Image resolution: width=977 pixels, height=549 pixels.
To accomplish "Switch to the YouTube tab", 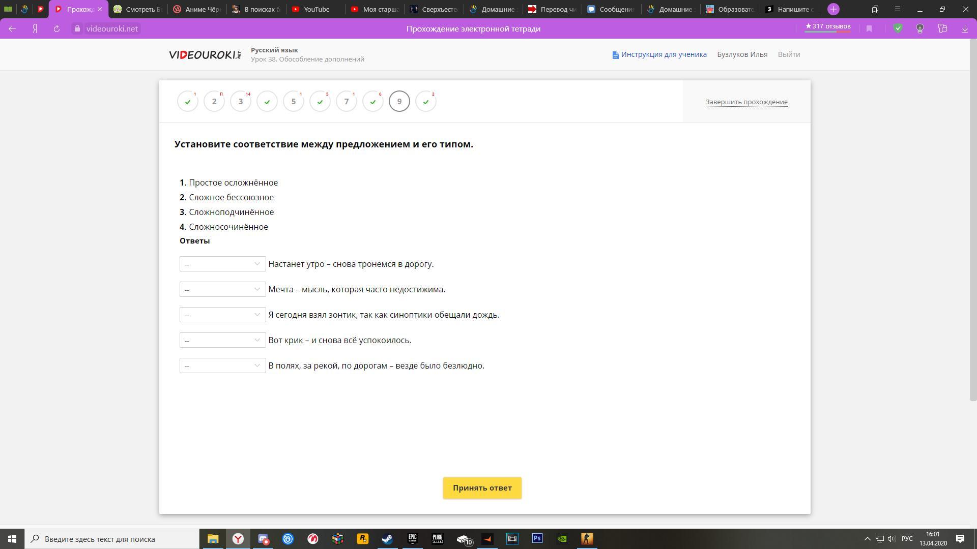I will (315, 9).
